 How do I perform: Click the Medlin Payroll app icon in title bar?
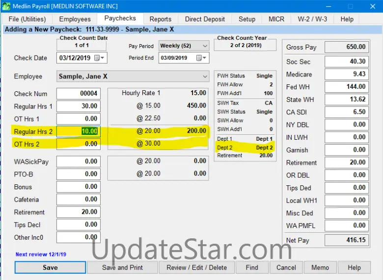tap(6, 6)
